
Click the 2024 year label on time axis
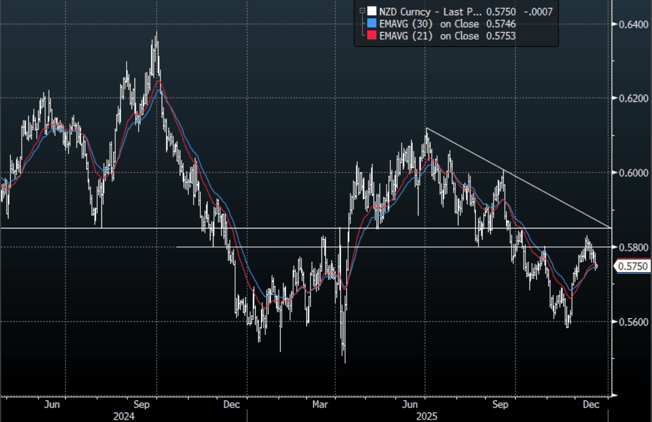click(123, 416)
